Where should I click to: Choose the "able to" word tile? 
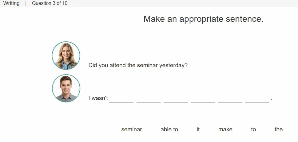tap(169, 129)
